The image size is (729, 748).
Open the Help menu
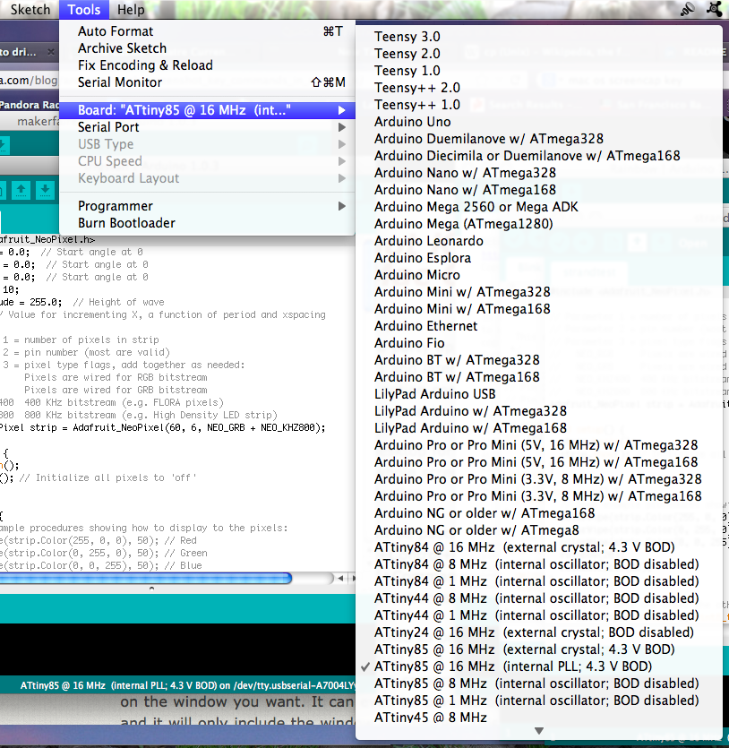(131, 10)
